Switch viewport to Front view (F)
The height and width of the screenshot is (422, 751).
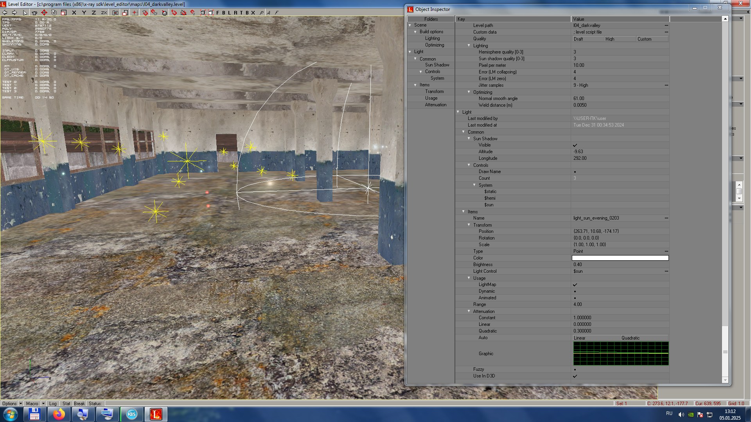218,13
